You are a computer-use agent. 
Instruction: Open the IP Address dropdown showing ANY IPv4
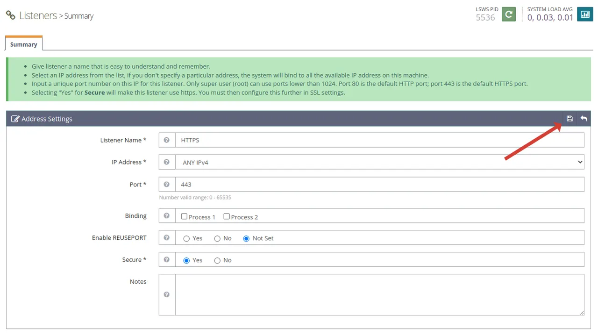tap(379, 162)
